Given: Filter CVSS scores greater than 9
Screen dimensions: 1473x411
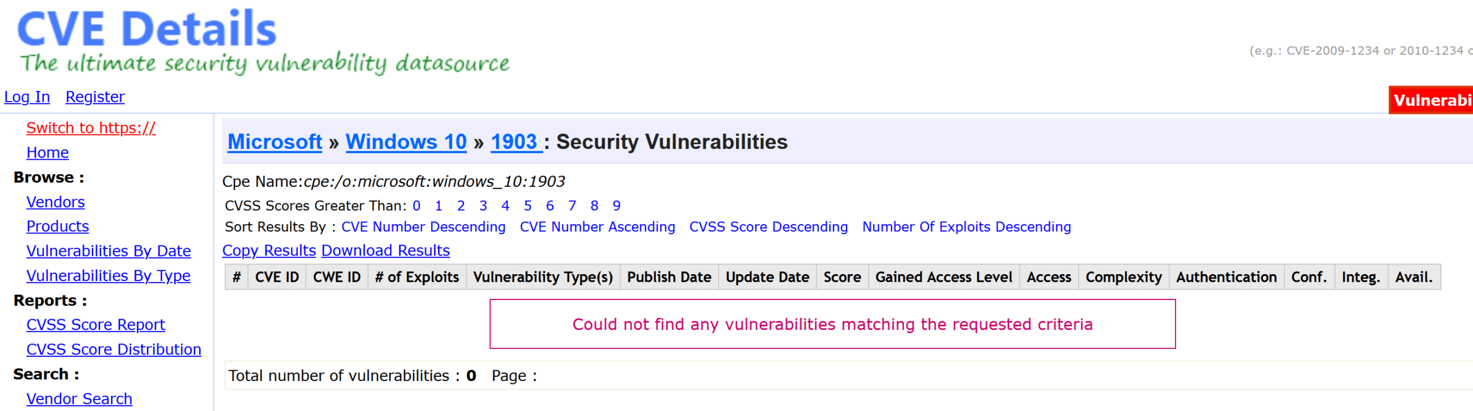Looking at the screenshot, I should pos(617,206).
